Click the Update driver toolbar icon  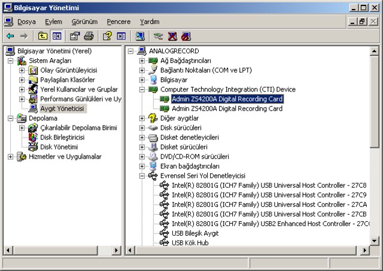point(158,36)
